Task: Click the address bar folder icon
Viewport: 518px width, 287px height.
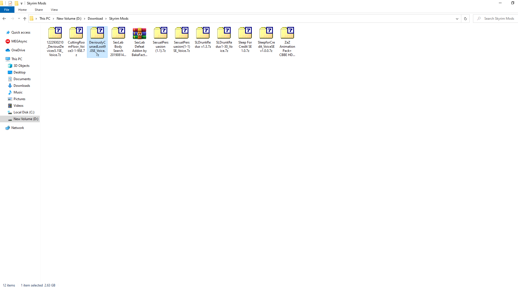Action: [32, 19]
